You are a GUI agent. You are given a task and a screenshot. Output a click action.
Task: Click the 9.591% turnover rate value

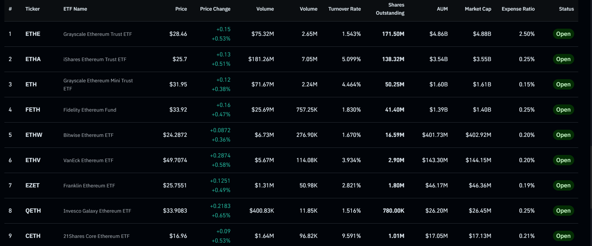tap(351, 236)
